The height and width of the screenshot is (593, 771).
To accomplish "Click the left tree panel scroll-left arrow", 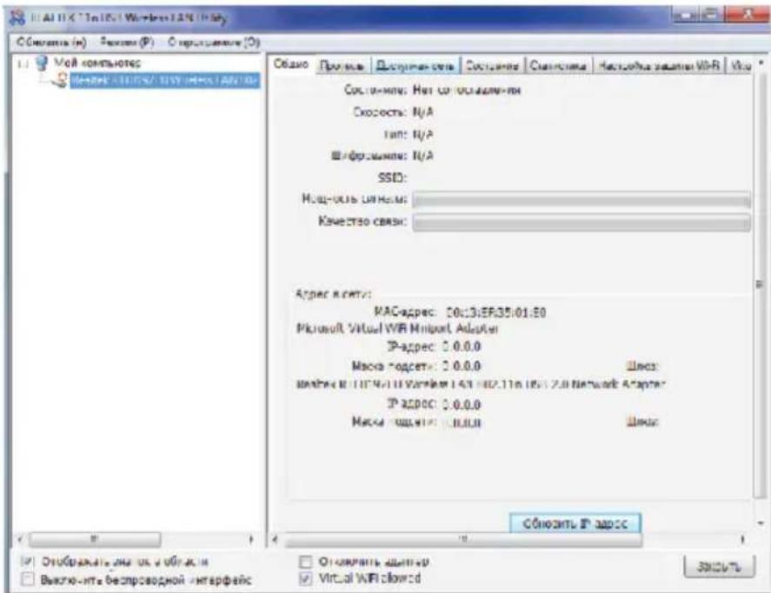I will tap(20, 539).
